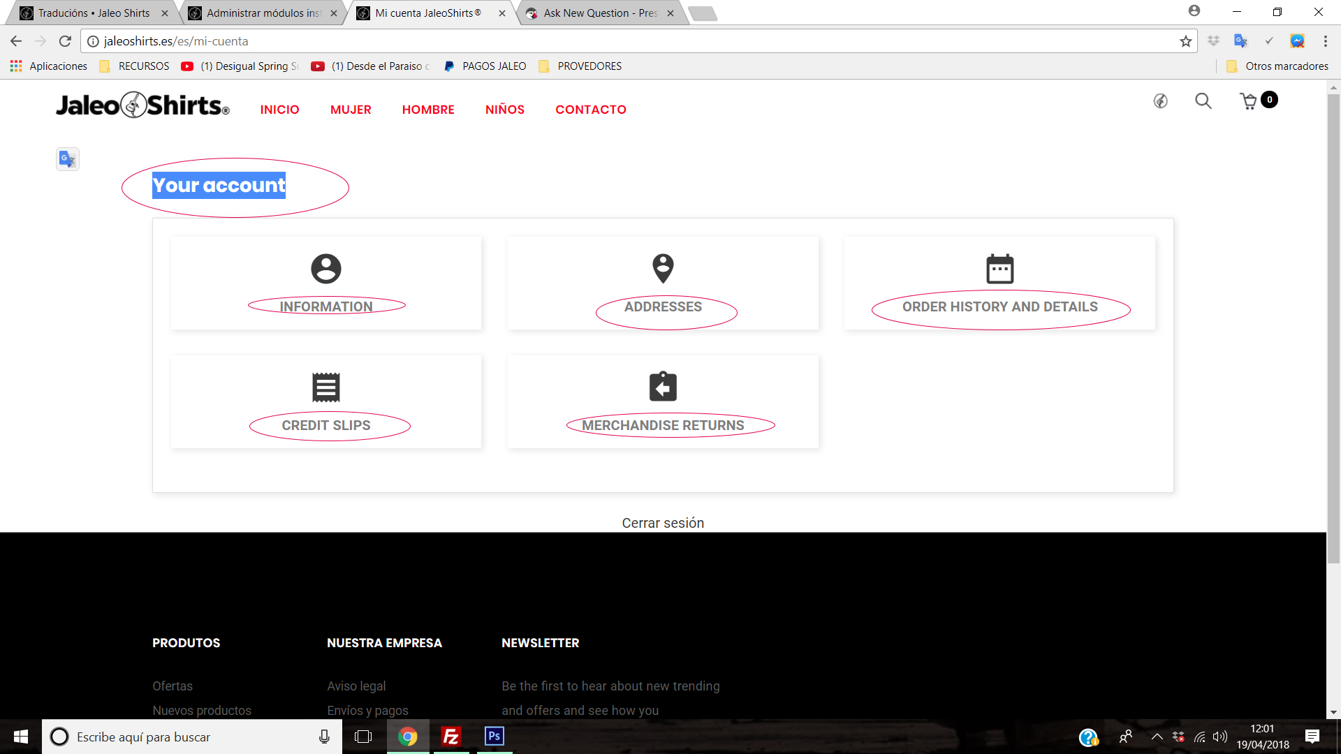This screenshot has height=754, width=1341.
Task: Click the Credit Slips receipt icon
Action: (325, 387)
